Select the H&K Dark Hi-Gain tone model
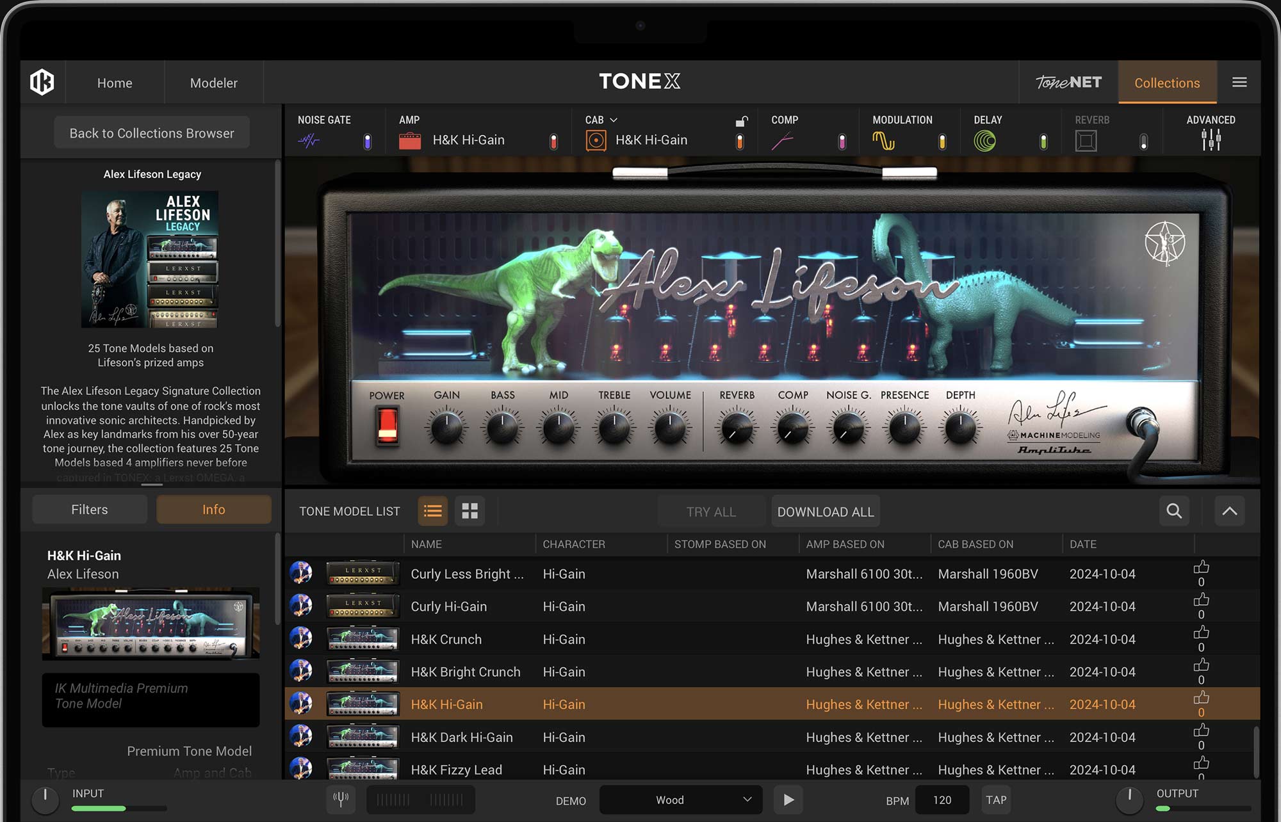Image resolution: width=1281 pixels, height=822 pixels. 462,737
